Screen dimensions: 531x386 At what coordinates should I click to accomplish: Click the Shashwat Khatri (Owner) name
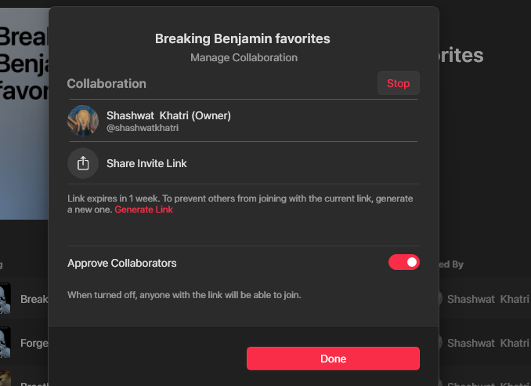point(168,115)
